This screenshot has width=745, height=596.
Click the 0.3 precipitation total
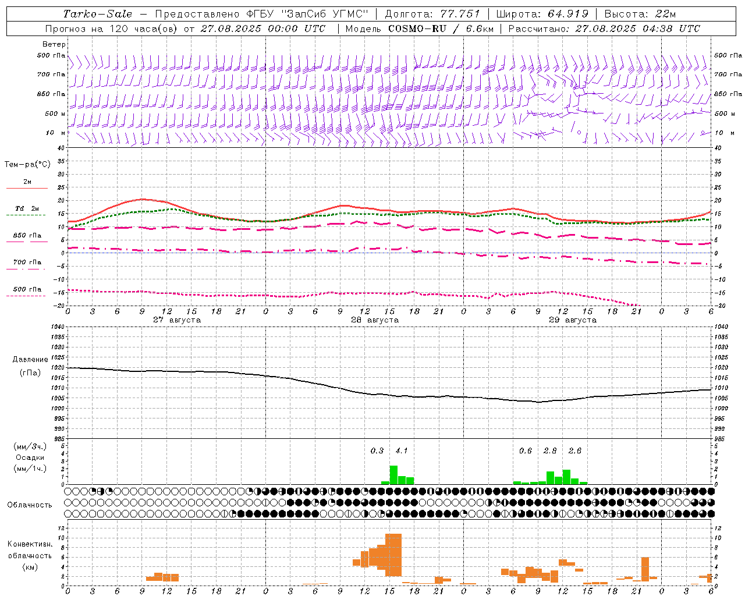(377, 451)
